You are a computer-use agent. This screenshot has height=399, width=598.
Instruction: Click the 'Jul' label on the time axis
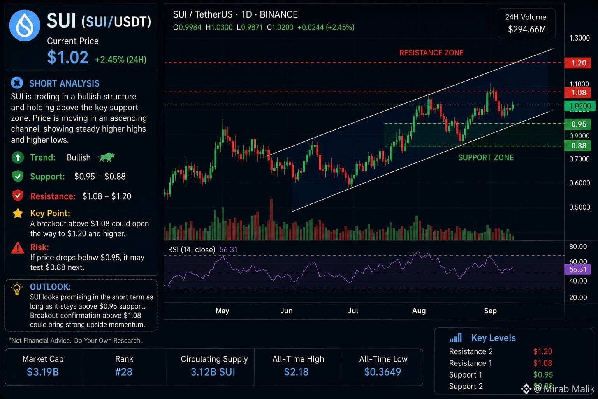coord(353,311)
